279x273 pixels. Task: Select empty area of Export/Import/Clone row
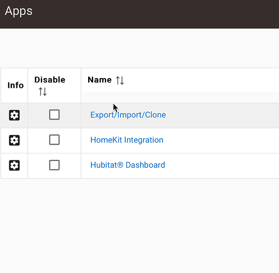tap(223, 115)
